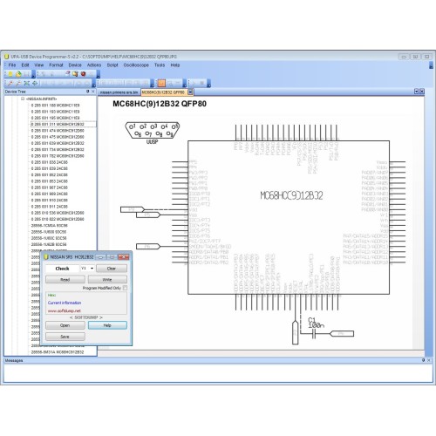Close the MC68HC(9)12B32 QFP80 tab
The width and height of the screenshot is (436, 436).
click(x=190, y=92)
